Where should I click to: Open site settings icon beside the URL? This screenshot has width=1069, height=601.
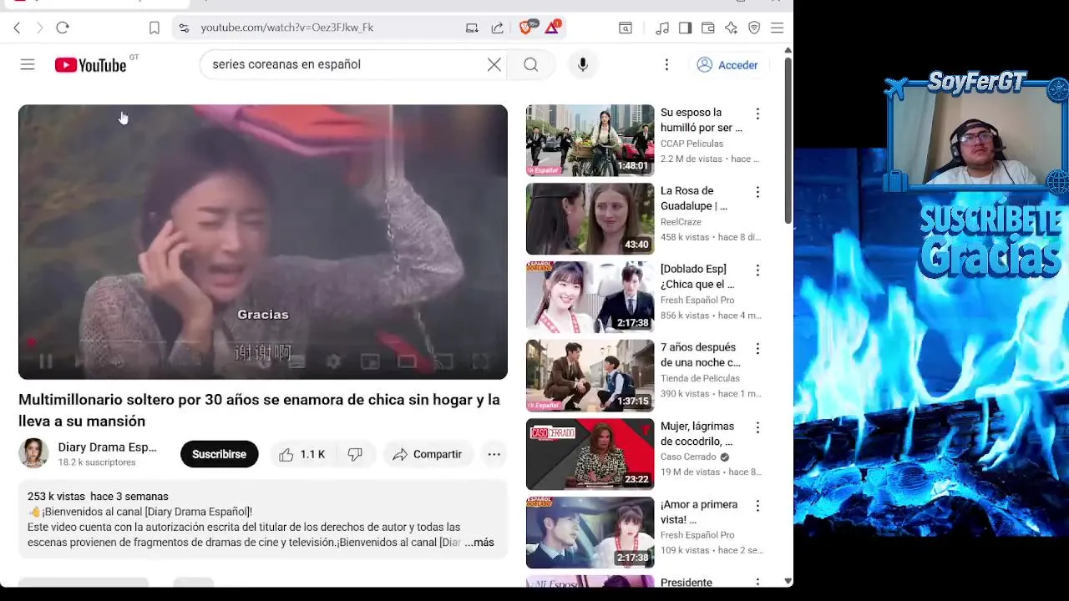pyautogui.click(x=184, y=28)
